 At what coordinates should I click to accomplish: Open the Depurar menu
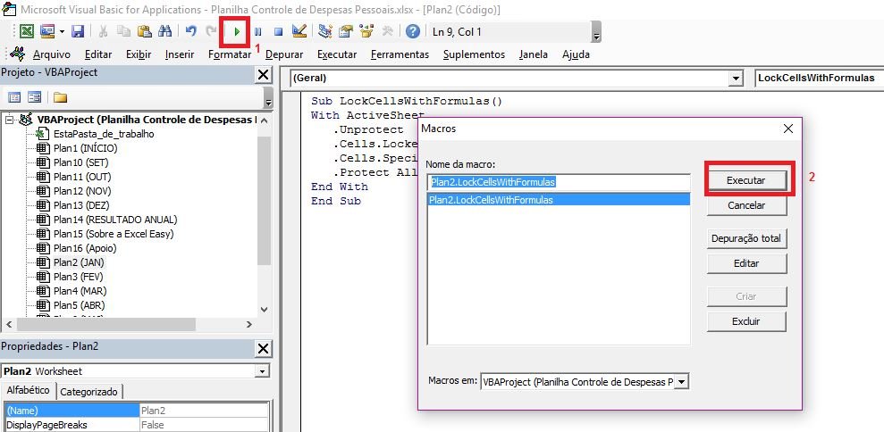click(x=284, y=54)
